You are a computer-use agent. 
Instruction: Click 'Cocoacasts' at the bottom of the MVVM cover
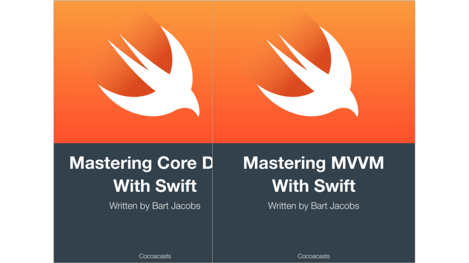click(x=314, y=256)
